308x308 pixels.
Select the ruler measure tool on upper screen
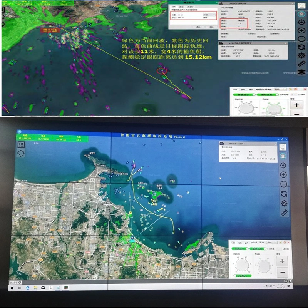[x=301, y=64]
